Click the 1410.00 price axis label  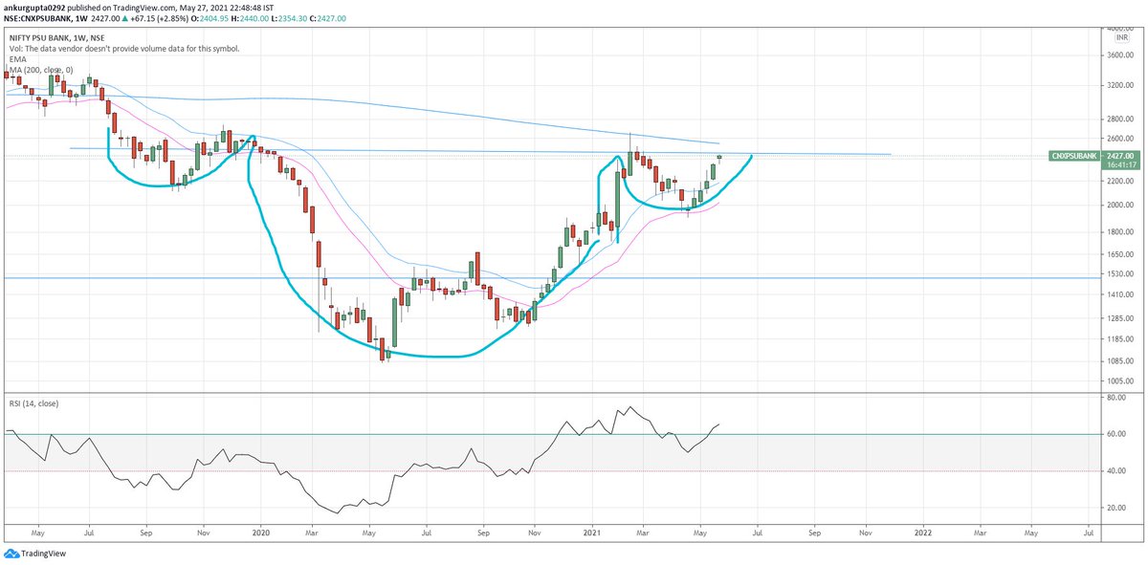(x=1120, y=295)
